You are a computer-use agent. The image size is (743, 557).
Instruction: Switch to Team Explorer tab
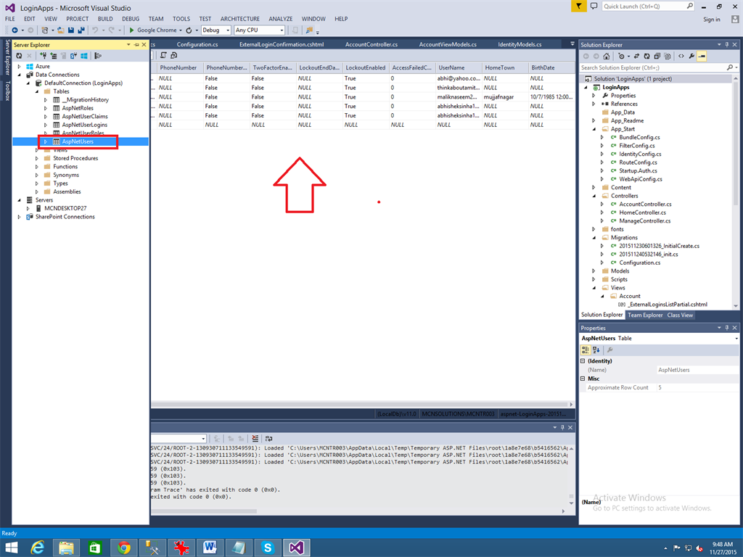(x=645, y=315)
